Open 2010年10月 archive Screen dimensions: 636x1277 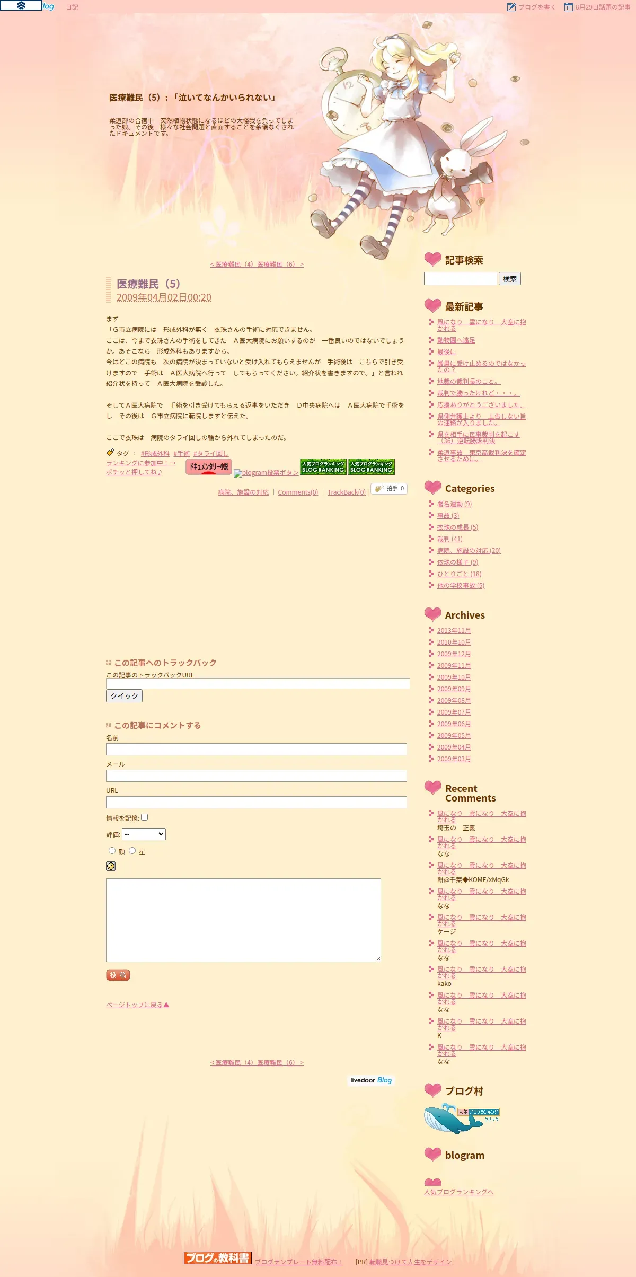tap(454, 642)
